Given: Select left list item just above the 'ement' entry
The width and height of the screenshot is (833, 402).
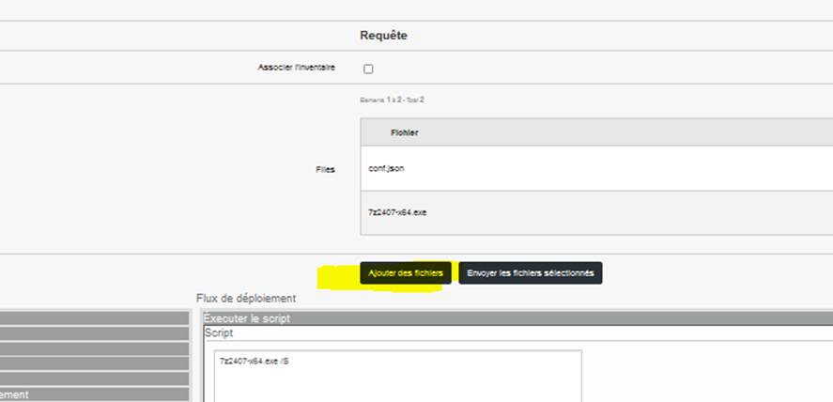Looking at the screenshot, I should [x=94, y=379].
